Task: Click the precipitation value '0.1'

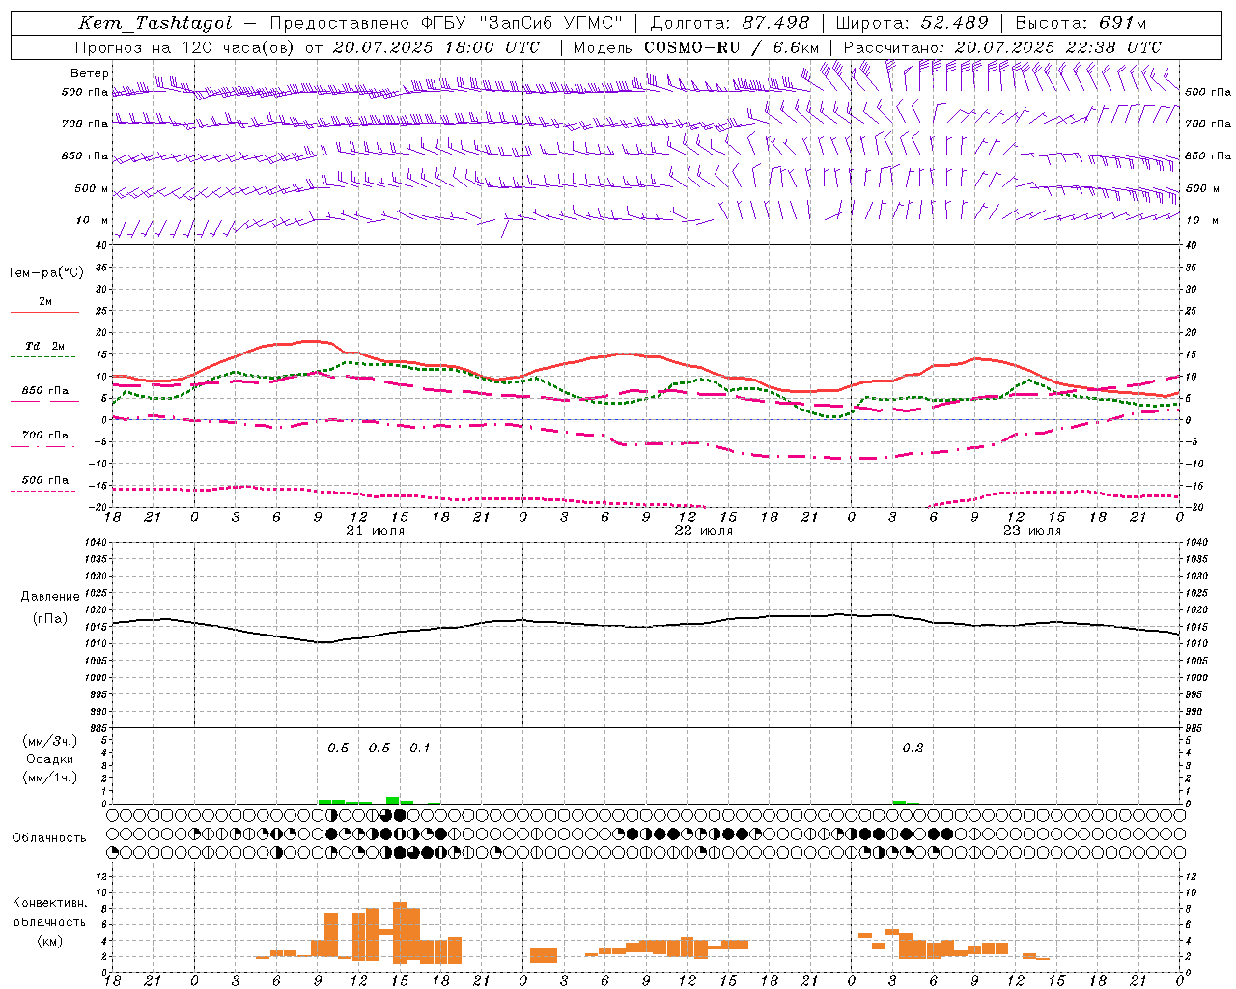Action: [419, 748]
